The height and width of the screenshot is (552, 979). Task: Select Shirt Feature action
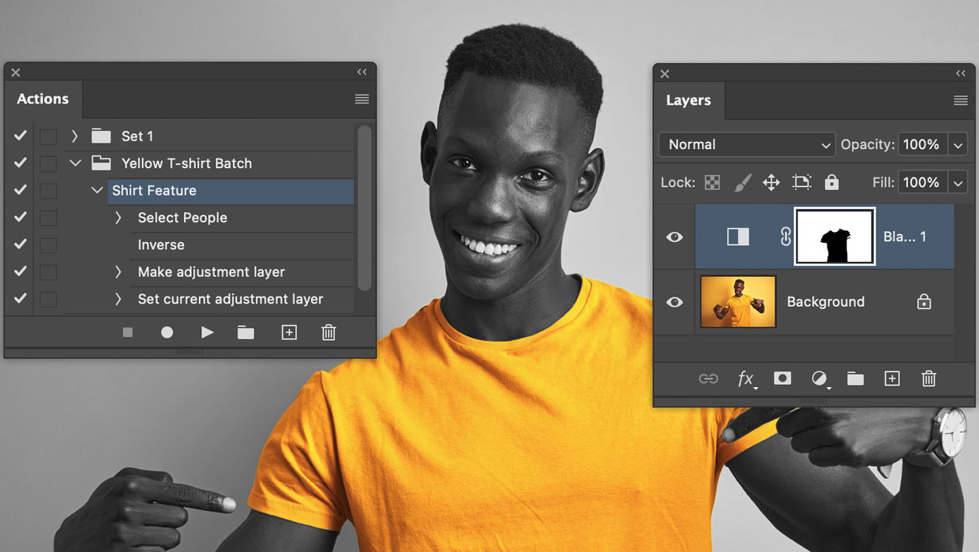pos(231,190)
